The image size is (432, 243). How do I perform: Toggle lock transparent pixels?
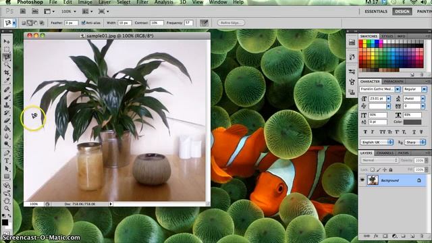coord(372,169)
